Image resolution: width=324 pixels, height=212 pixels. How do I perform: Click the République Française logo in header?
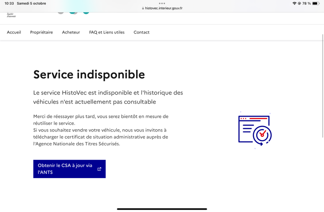tap(11, 15)
